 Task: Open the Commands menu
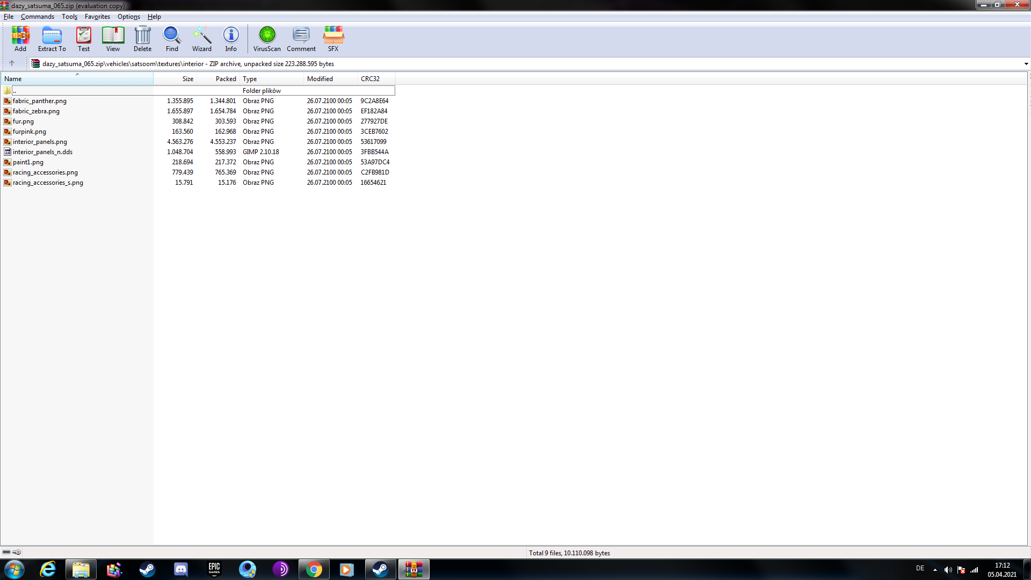pos(38,17)
